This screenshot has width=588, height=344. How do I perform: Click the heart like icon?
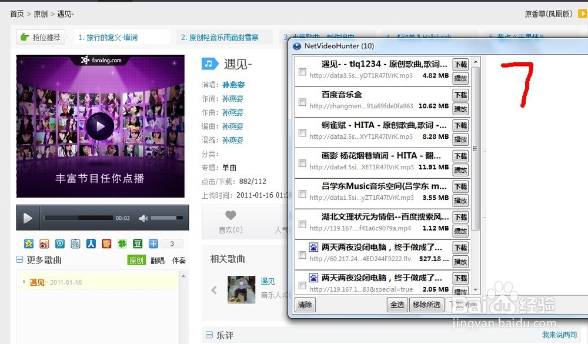tap(230, 215)
